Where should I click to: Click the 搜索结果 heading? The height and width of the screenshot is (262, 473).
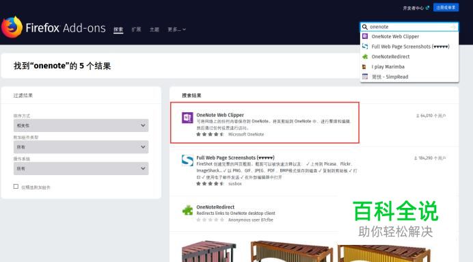click(191, 95)
